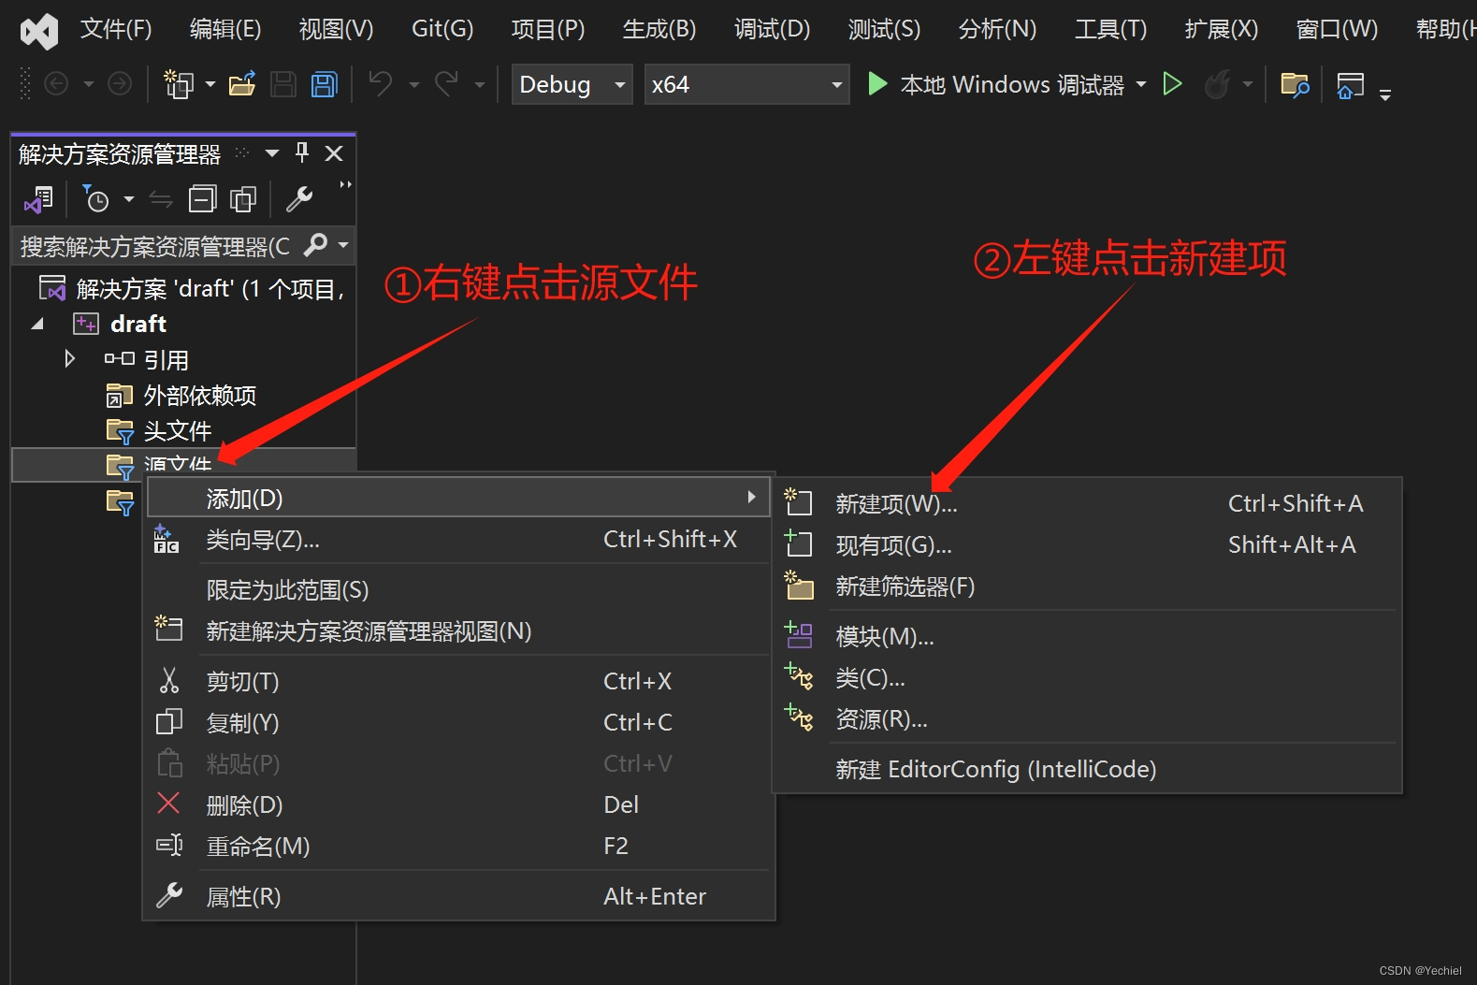Open the search options dropdown arrow
1477x985 pixels.
point(343,245)
